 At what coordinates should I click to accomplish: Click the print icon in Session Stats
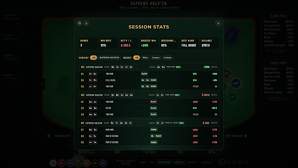pyautogui.click(x=80, y=23)
